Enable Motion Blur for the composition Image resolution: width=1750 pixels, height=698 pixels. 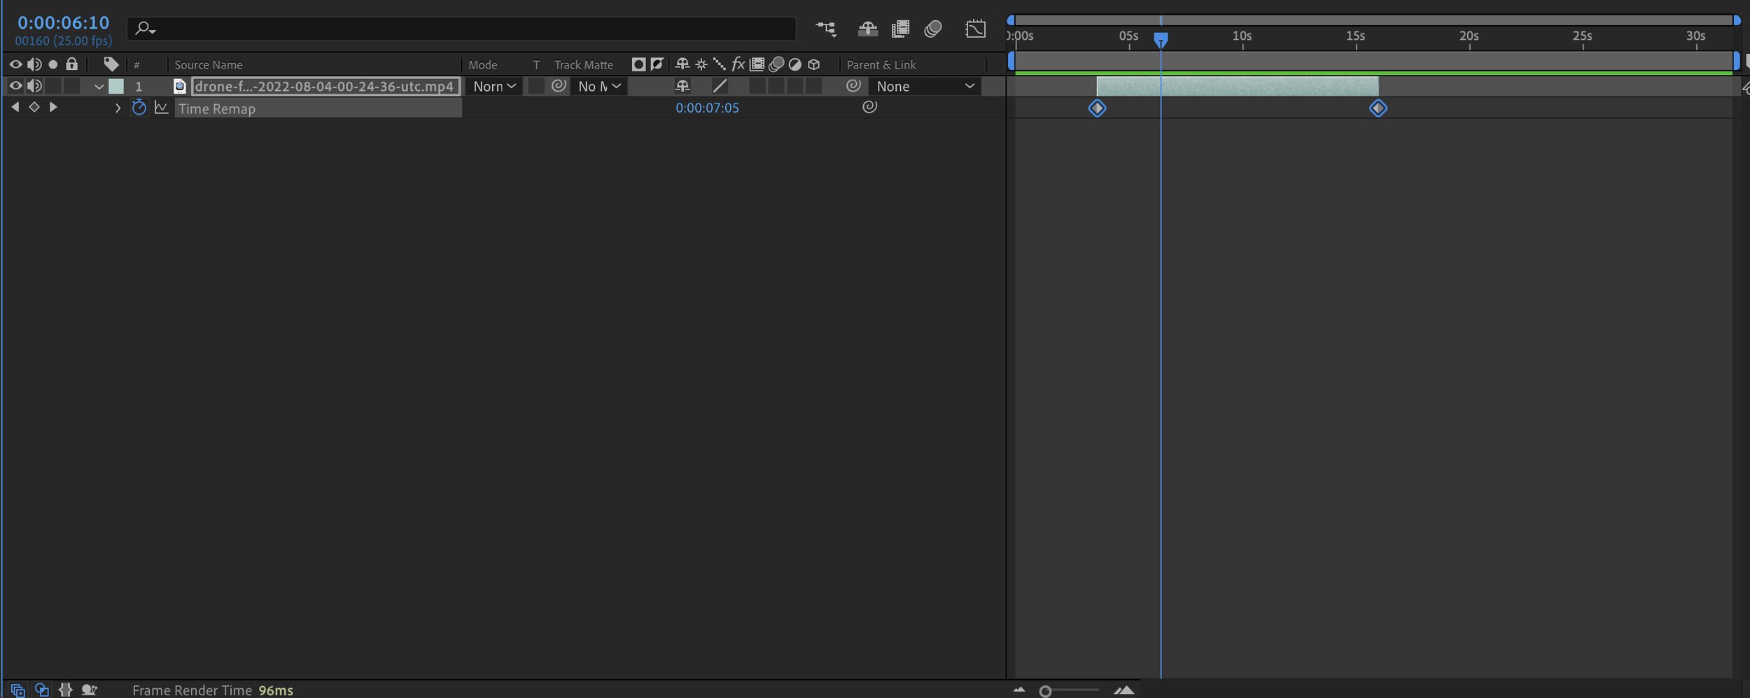point(933,29)
